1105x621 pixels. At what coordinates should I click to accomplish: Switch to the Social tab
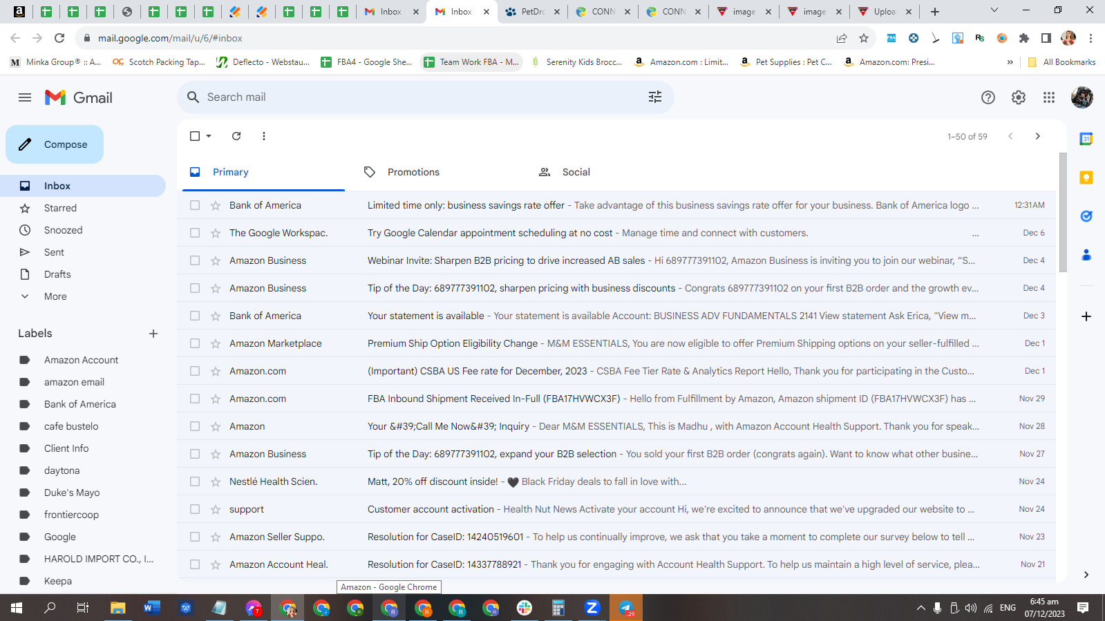tap(613, 172)
